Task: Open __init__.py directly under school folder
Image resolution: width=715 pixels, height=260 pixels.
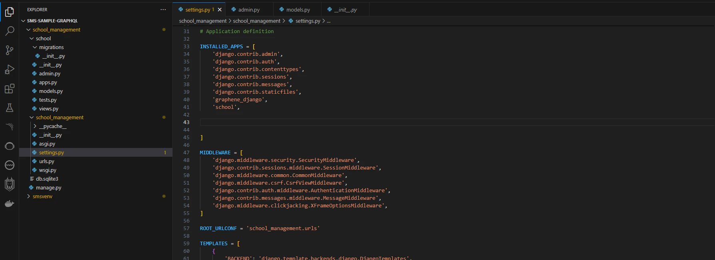Action: [x=50, y=65]
